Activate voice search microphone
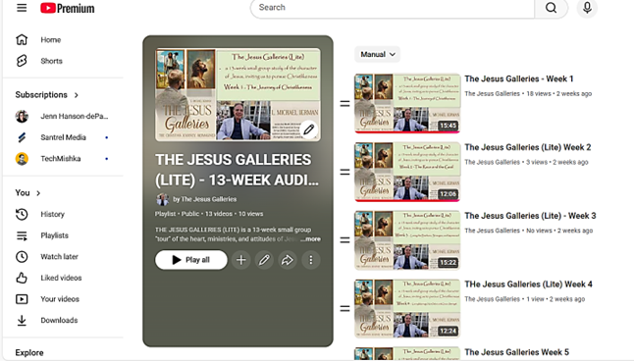The width and height of the screenshot is (634, 361). click(x=587, y=8)
